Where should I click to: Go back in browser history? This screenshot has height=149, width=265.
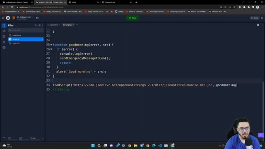pyautogui.click(x=3, y=7)
